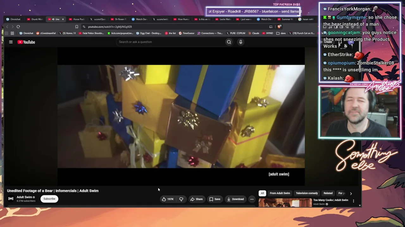Go to YouTube home via logo

pos(26,42)
